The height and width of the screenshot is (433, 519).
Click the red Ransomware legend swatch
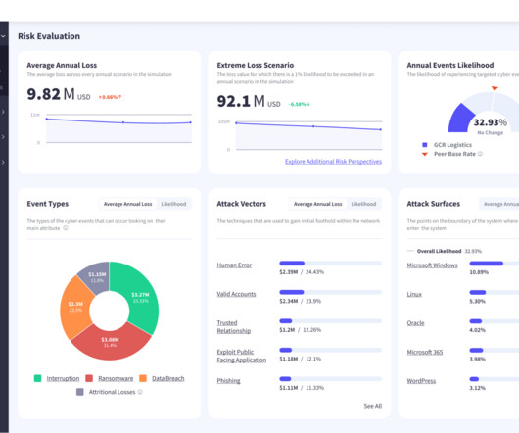pyautogui.click(x=89, y=378)
